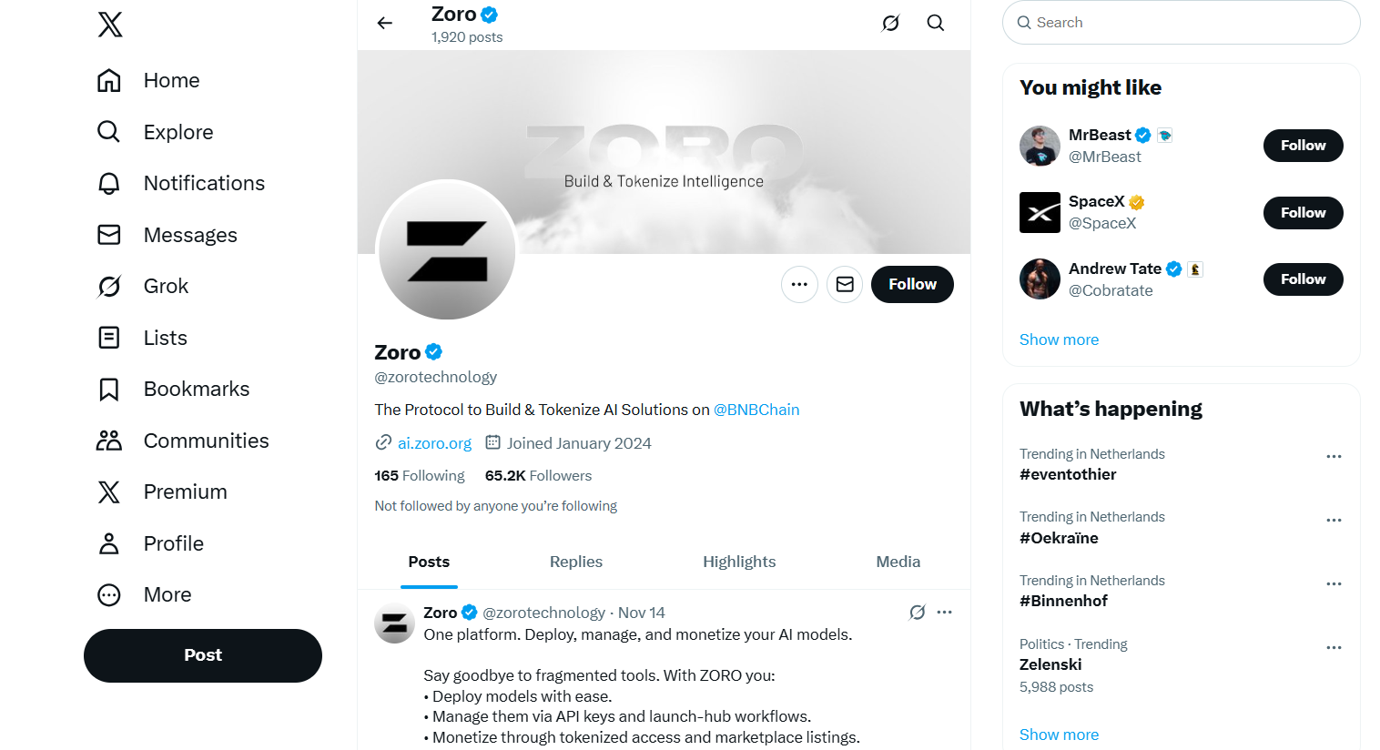Open more options menu on Zoro profile
This screenshot has height=750, width=1380.
point(799,285)
